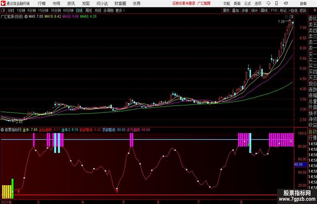
Task: Select the 周线 weekly period tab
Action: tap(88, 10)
